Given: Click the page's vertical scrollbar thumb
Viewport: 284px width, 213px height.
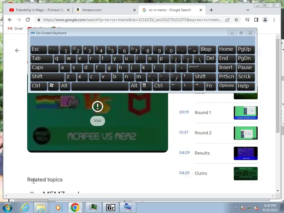Looking at the screenshot, I should pos(278,85).
